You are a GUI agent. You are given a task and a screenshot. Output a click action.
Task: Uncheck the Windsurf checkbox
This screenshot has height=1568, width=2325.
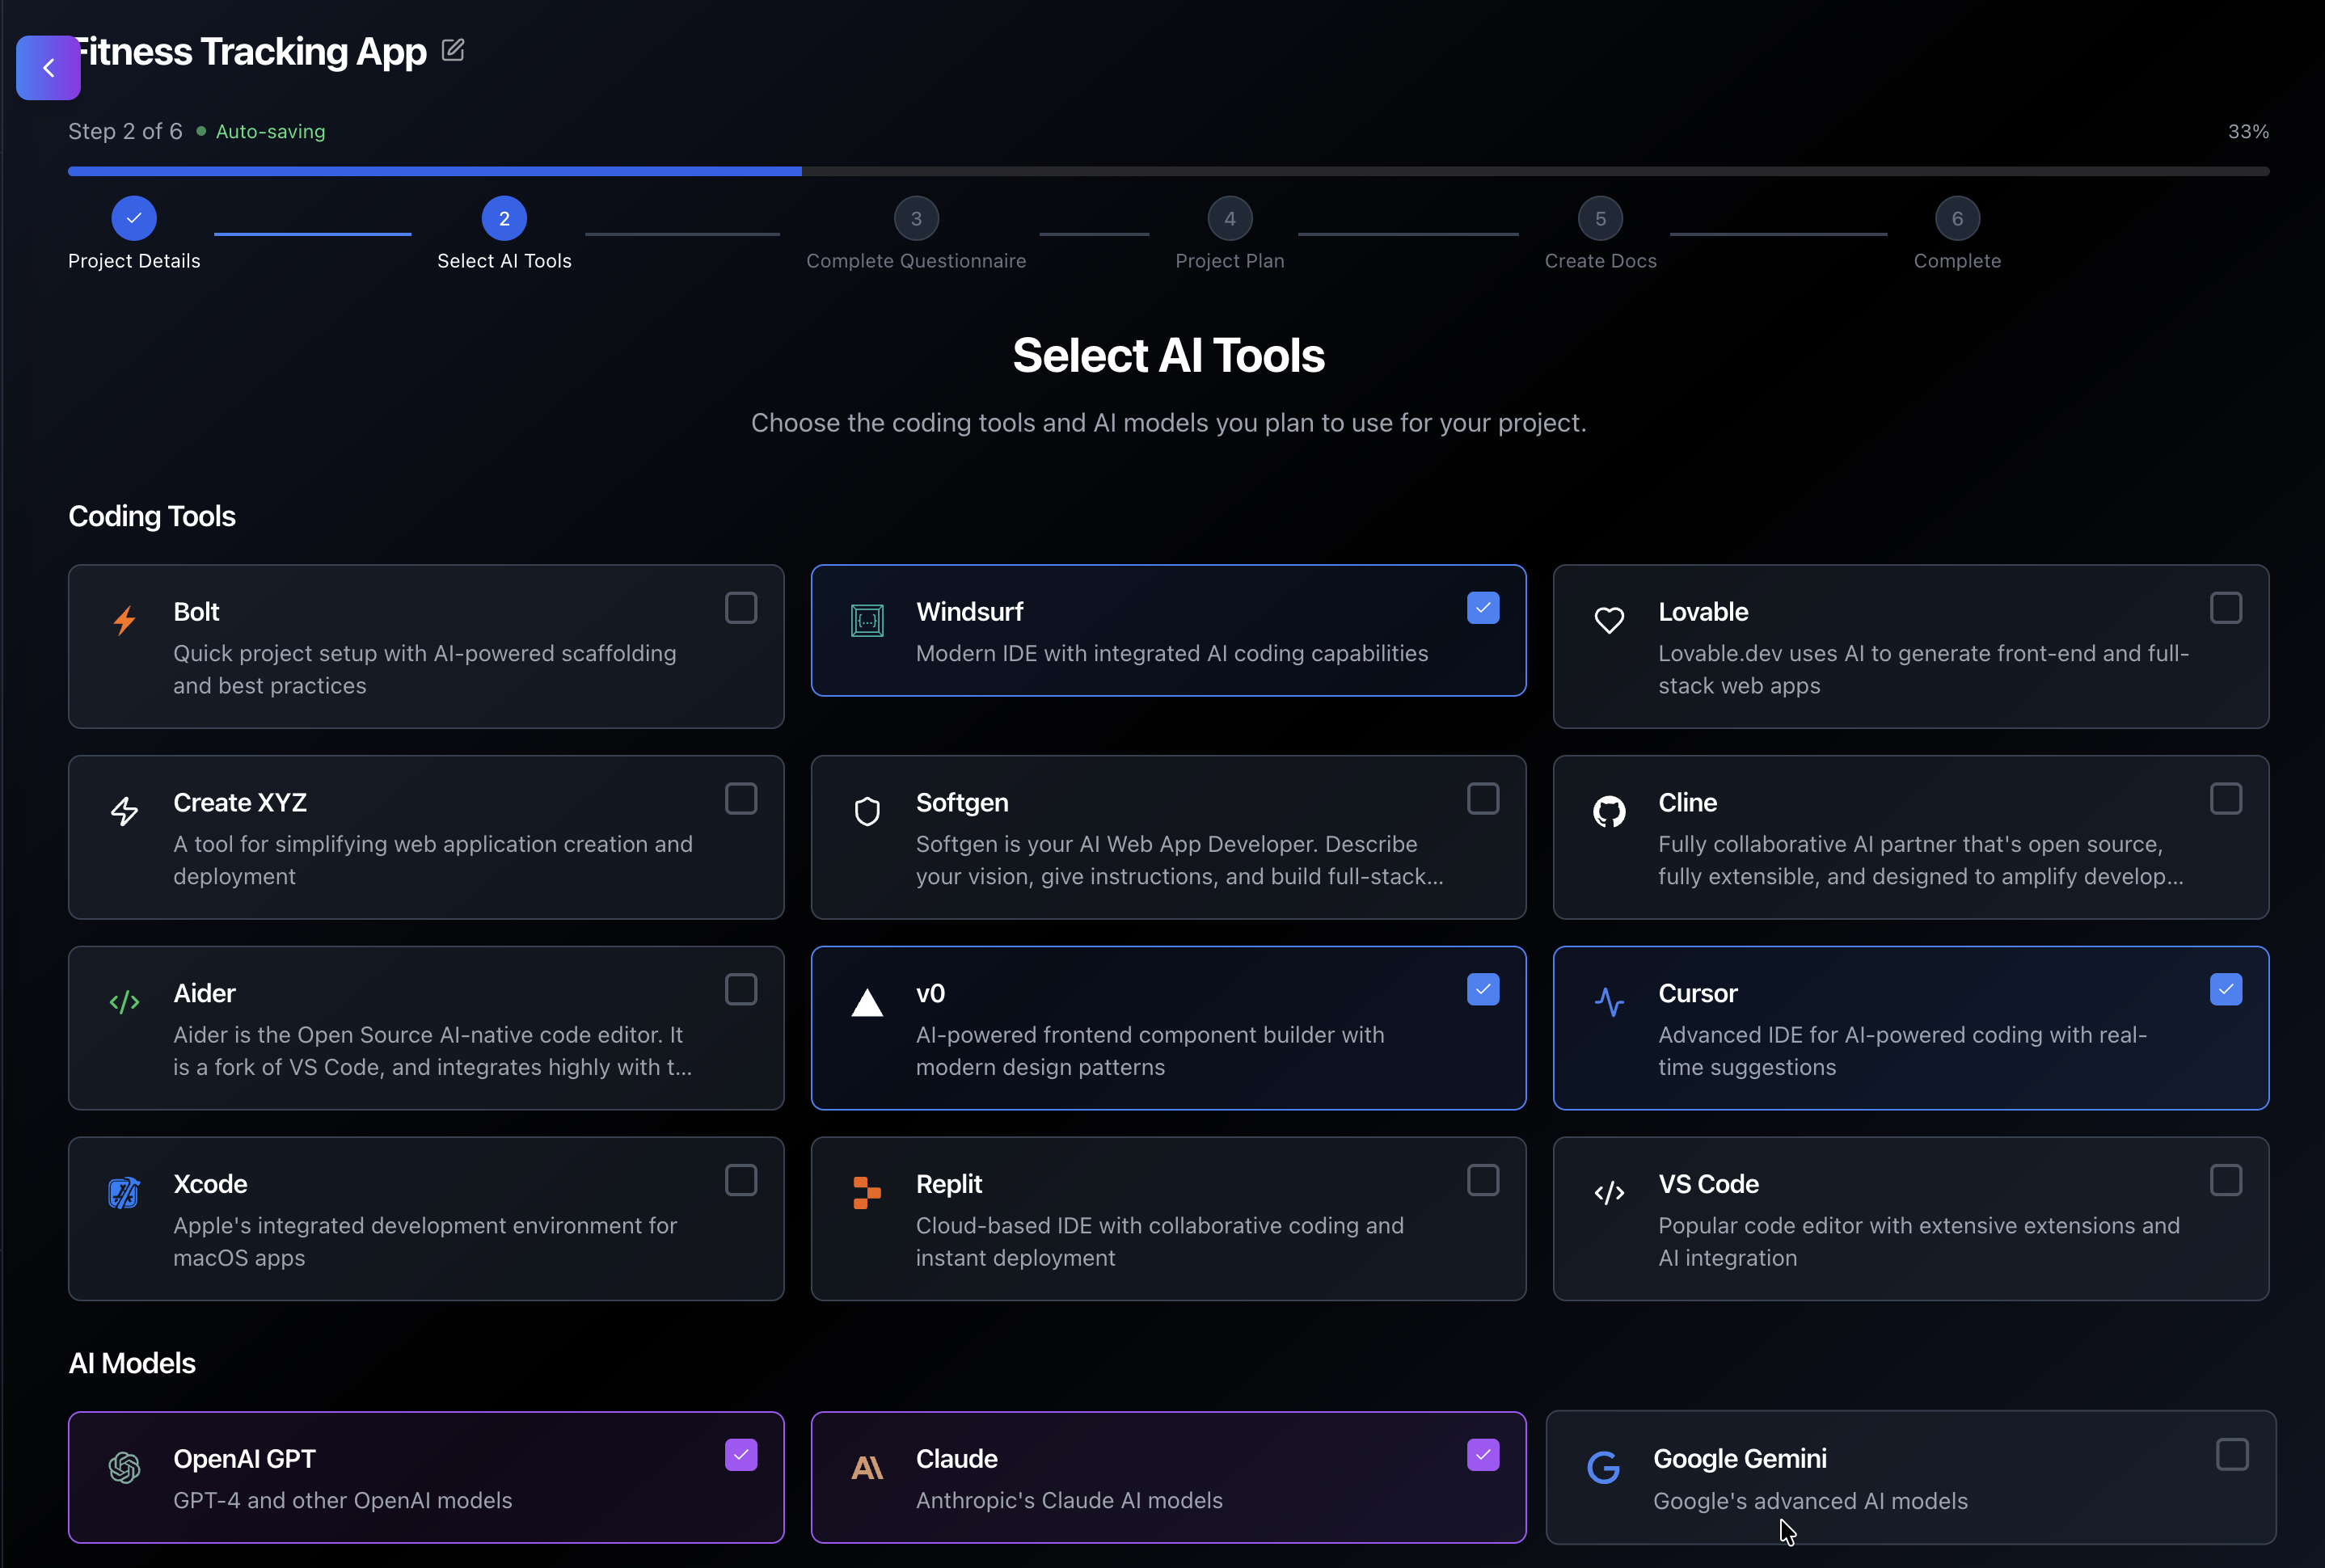point(1483,608)
